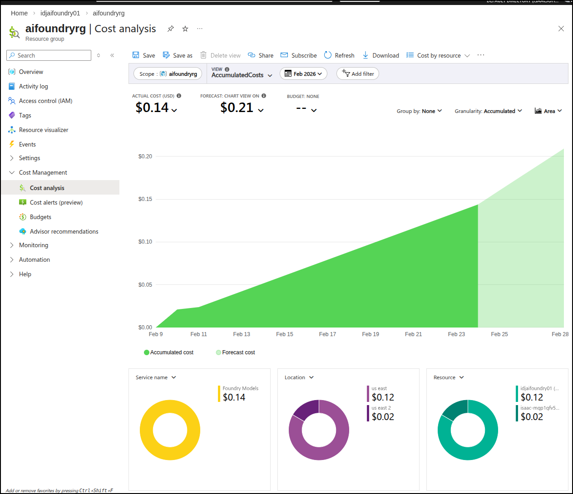This screenshot has width=573, height=494.
Task: Expand the Monitoring section in sidebar
Action: [x=34, y=245]
